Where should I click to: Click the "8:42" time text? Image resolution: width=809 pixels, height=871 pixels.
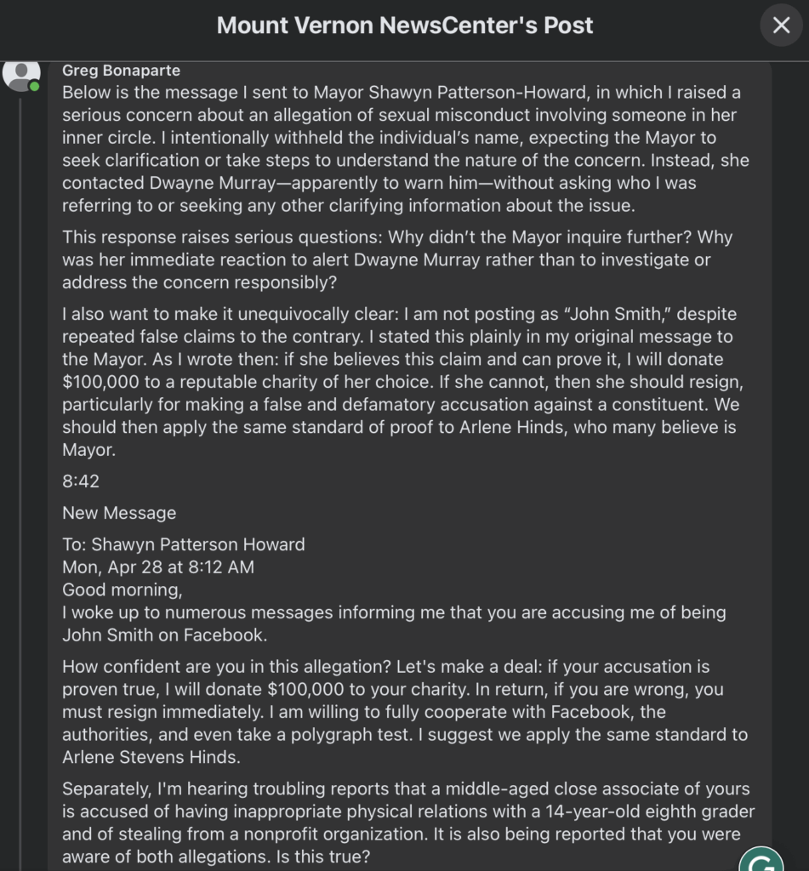[81, 481]
